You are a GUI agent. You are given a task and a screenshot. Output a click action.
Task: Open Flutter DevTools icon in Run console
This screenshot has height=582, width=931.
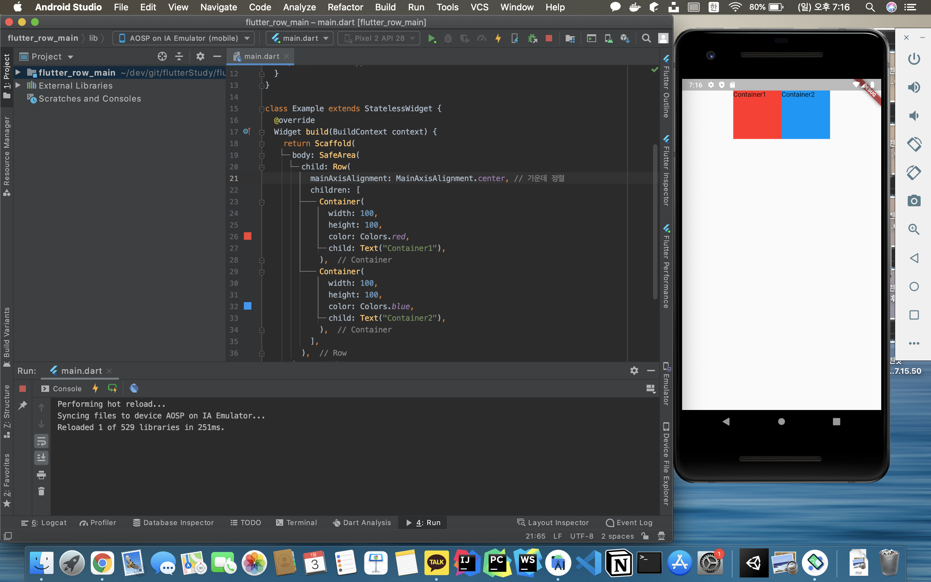134,388
